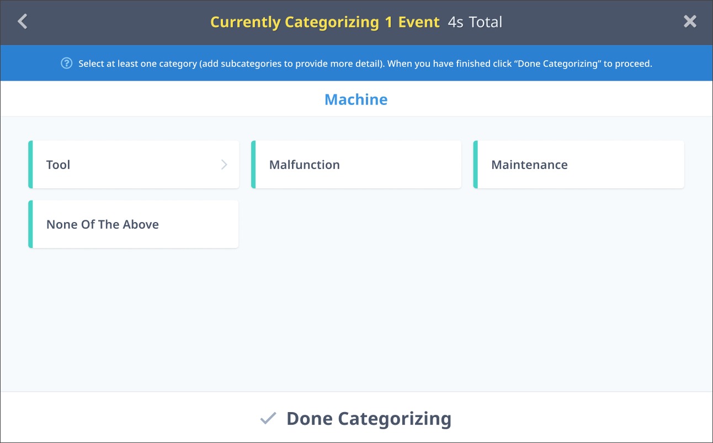Click Done Categorizing to proceed
The image size is (713, 443).
point(356,418)
